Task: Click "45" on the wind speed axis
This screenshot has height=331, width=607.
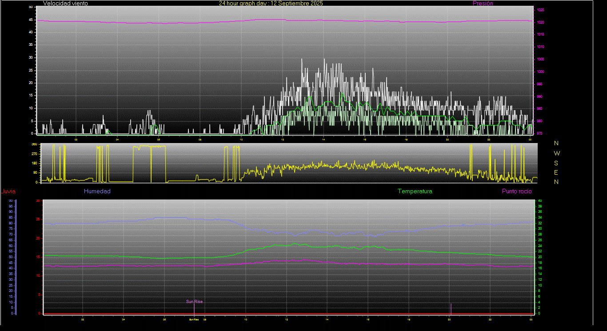Action: 31,20
